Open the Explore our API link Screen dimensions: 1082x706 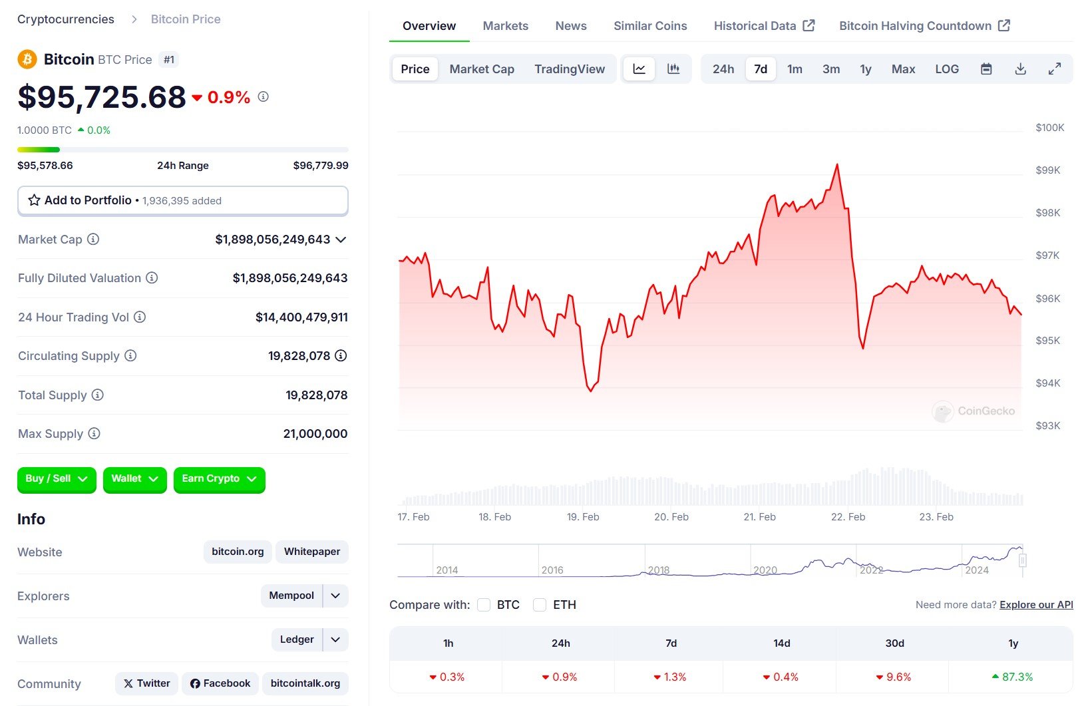1036,605
